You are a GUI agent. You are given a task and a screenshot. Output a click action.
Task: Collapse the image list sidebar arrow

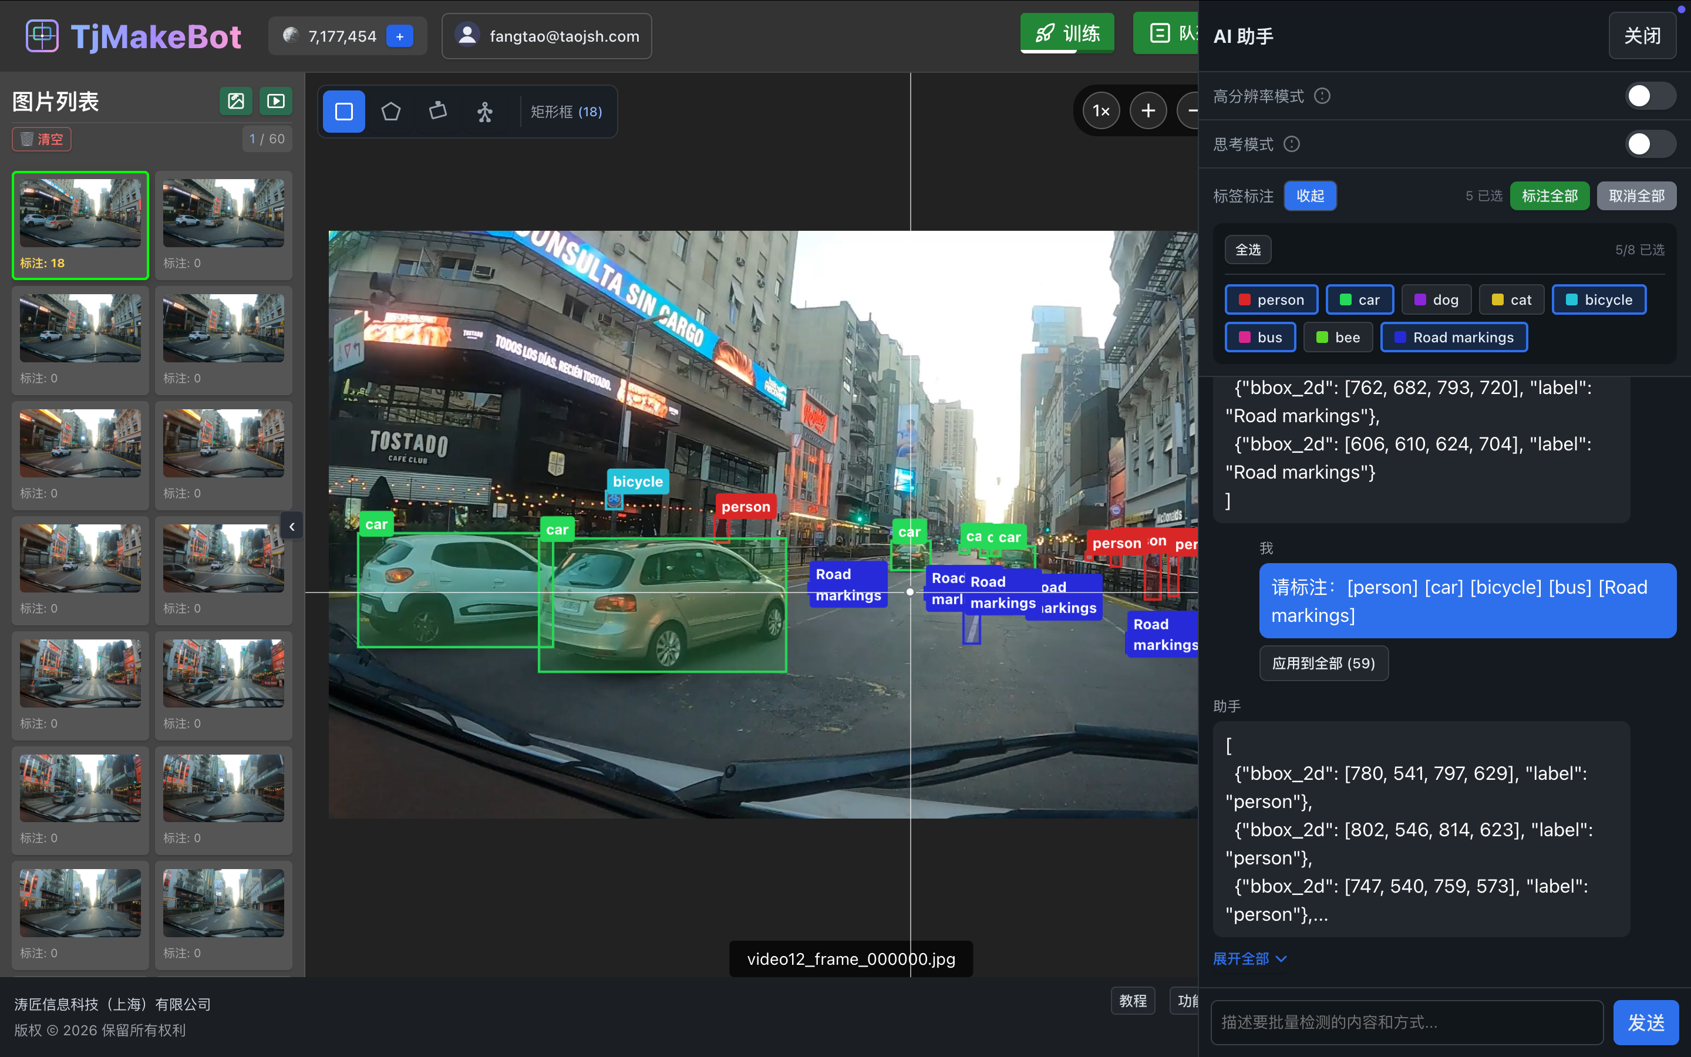(x=292, y=526)
